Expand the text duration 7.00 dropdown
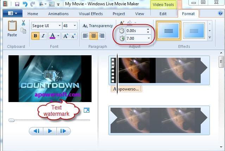Screen dimensions: 225x151 point(148,38)
